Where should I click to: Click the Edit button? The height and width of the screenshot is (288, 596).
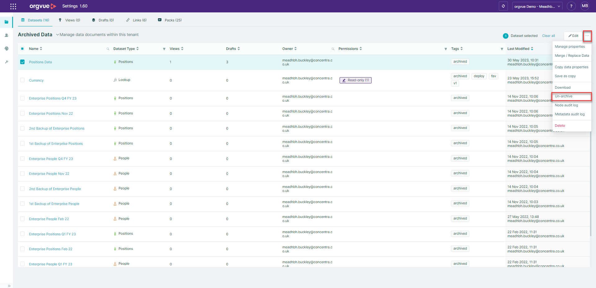pos(573,36)
